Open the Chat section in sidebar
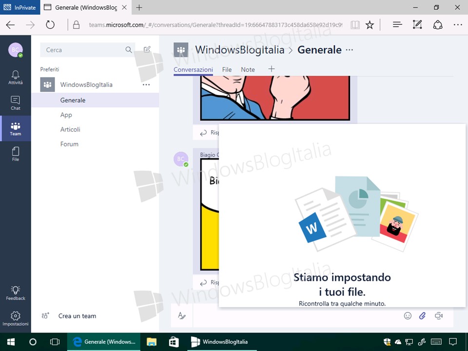Viewport: 468px width, 351px height. click(x=15, y=103)
